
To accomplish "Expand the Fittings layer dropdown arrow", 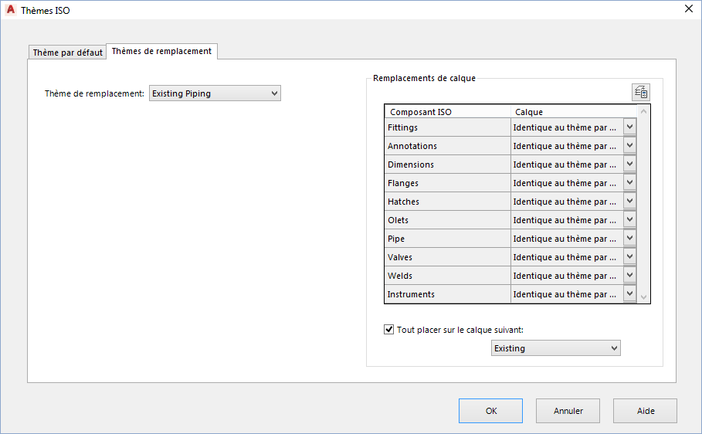I will point(629,127).
